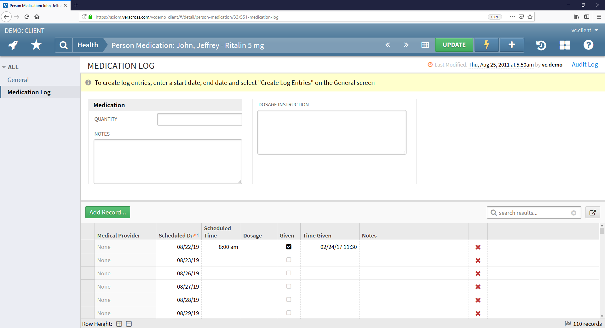Open the Audit Log link
The width and height of the screenshot is (605, 328).
click(x=585, y=64)
